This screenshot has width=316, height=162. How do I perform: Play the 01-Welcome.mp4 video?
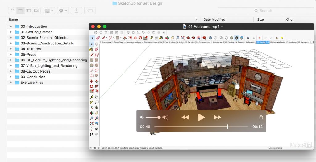pyautogui.click(x=201, y=117)
